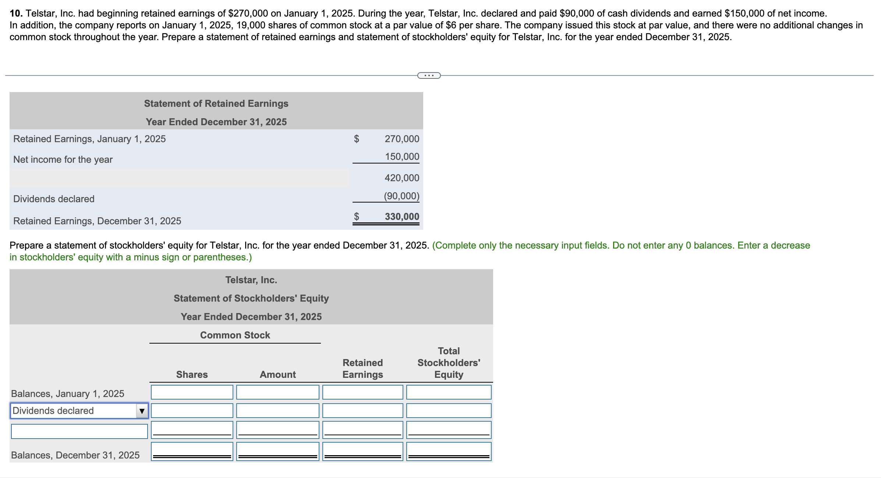Viewport: 881px width, 478px height.
Task: Click Total Stockholders' Equity field for January 1
Action: pos(449,392)
